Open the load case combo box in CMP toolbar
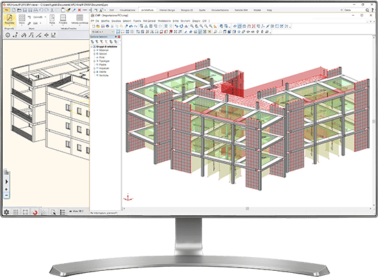Screen dimensions: 378x277 tap(102, 32)
